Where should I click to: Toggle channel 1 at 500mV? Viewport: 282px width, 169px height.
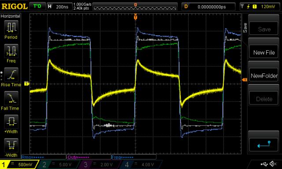pyautogui.click(x=19, y=165)
